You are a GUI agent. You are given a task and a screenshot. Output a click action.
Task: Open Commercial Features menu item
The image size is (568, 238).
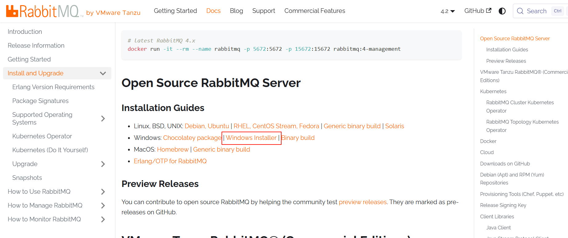(315, 11)
